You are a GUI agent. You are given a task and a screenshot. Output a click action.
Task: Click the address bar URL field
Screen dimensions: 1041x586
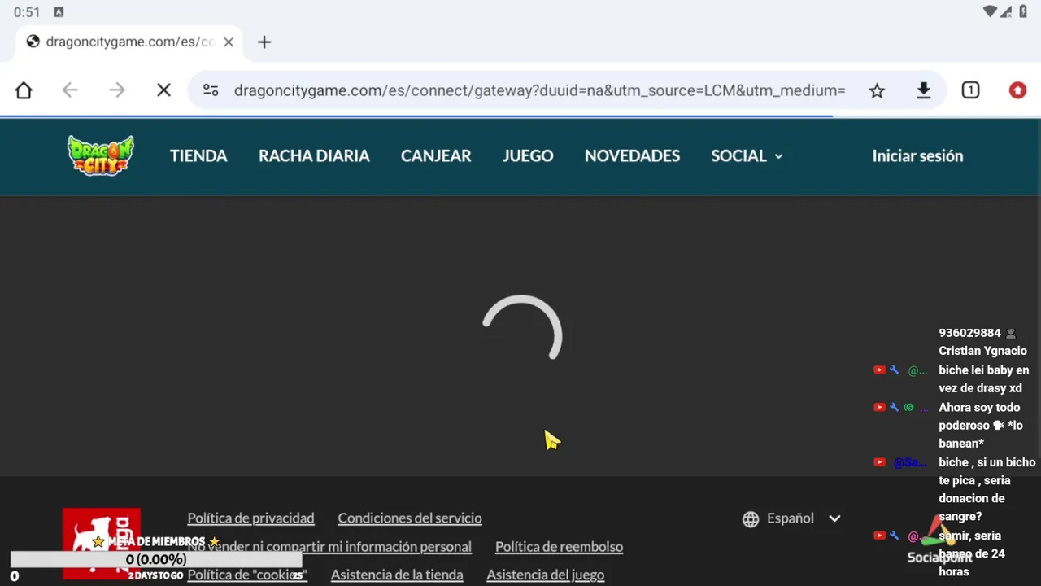pos(540,90)
